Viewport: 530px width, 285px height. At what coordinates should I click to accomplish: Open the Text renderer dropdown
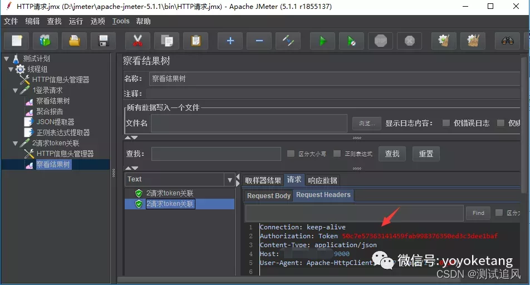(x=229, y=180)
